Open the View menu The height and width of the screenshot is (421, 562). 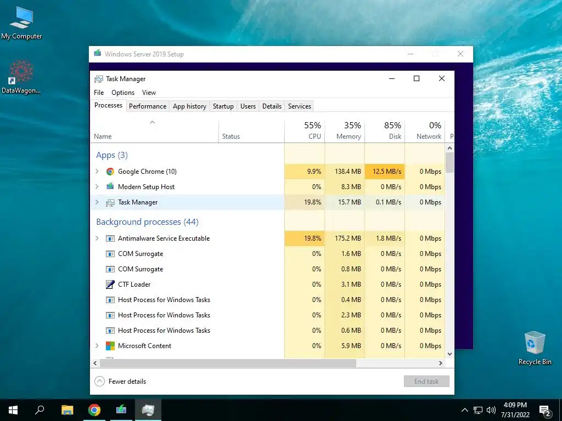click(149, 92)
